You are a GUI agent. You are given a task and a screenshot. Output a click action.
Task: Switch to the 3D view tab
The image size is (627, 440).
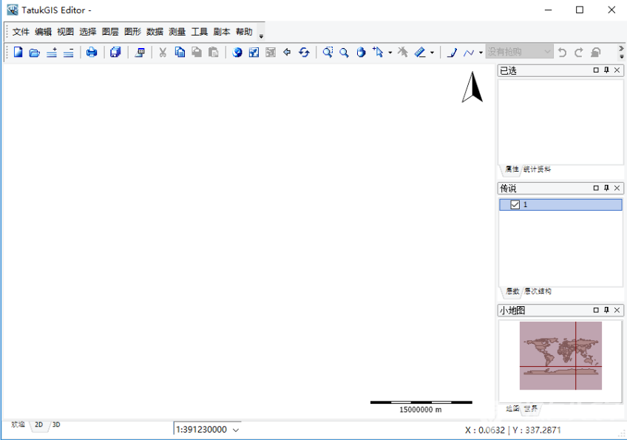[56, 424]
